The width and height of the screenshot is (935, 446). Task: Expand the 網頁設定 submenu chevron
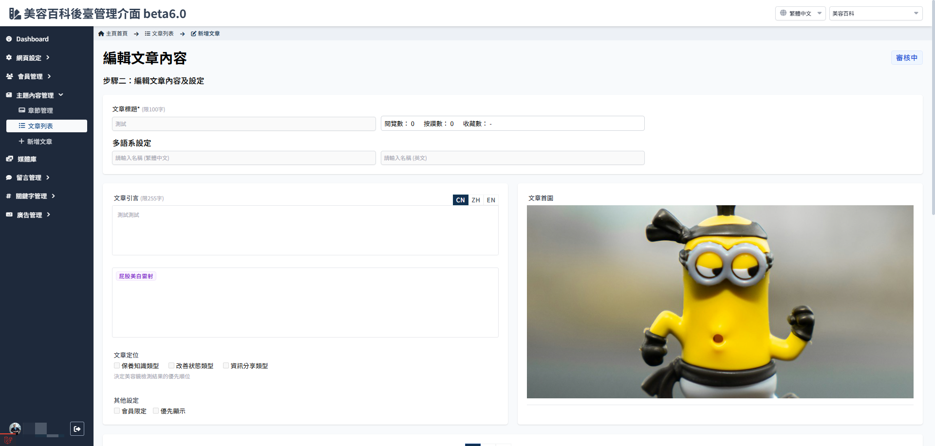point(48,57)
